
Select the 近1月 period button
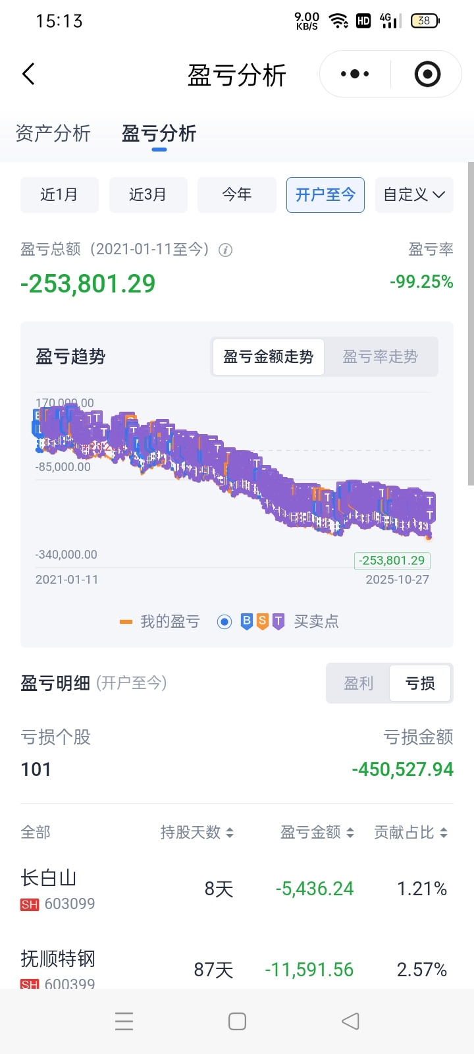click(x=59, y=194)
